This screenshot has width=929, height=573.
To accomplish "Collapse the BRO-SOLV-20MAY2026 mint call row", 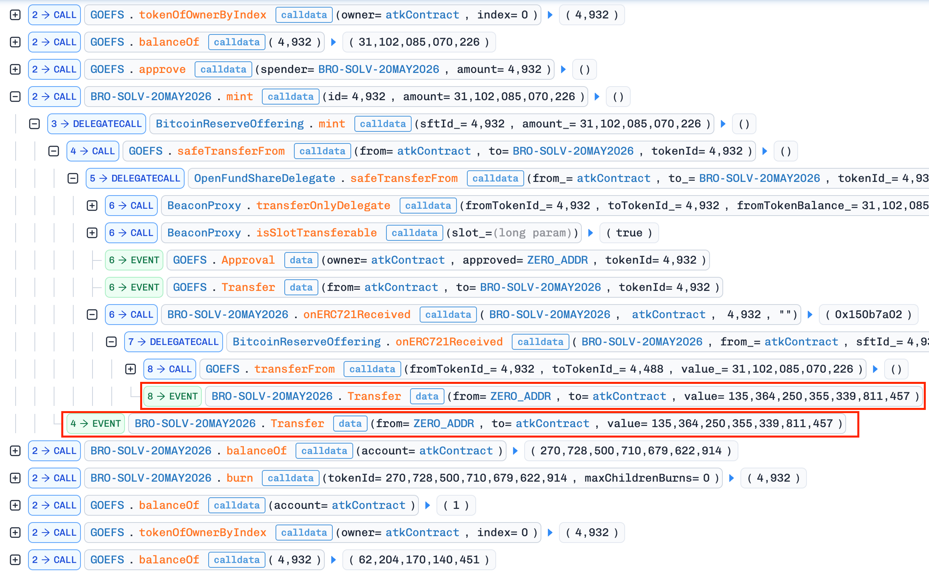I will pos(15,97).
